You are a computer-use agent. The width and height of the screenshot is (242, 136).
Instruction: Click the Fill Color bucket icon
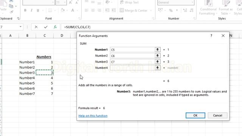62,10
